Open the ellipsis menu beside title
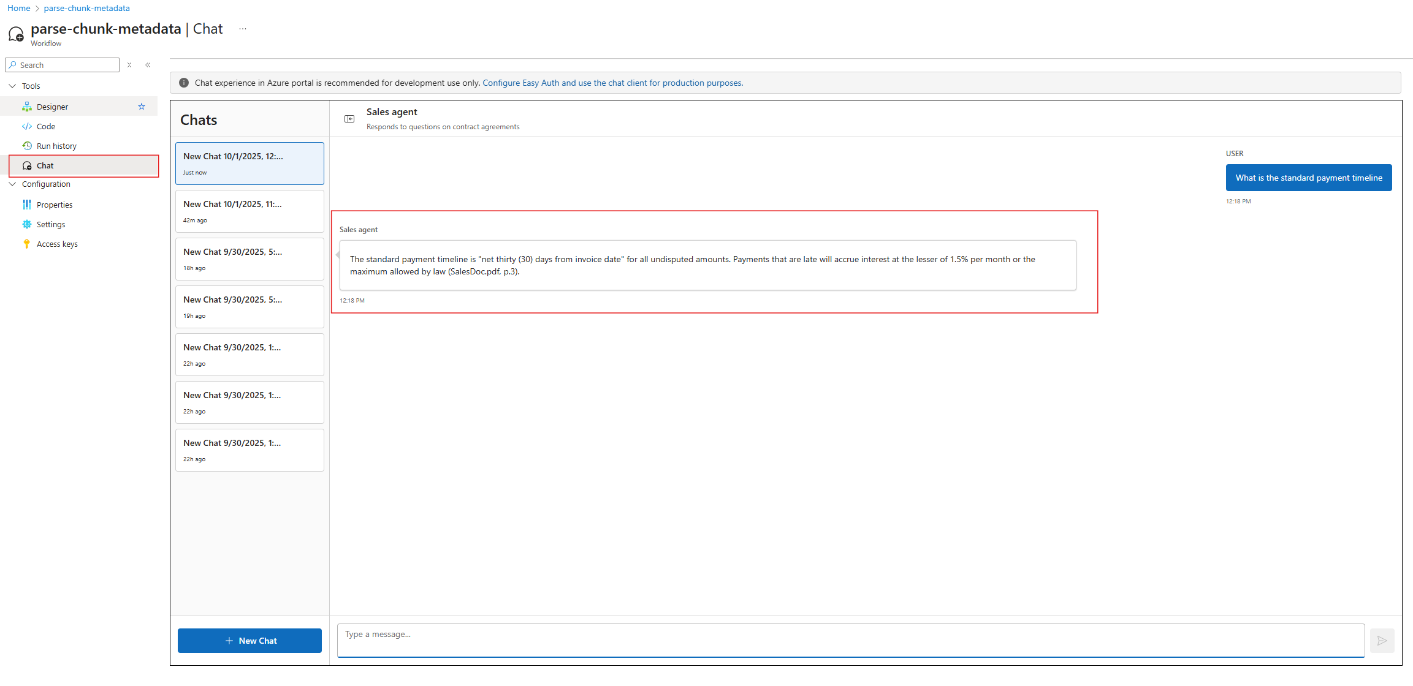 point(243,29)
